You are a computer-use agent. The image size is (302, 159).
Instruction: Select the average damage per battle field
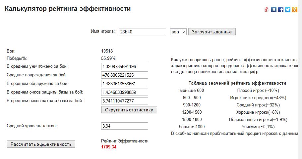[125, 75]
